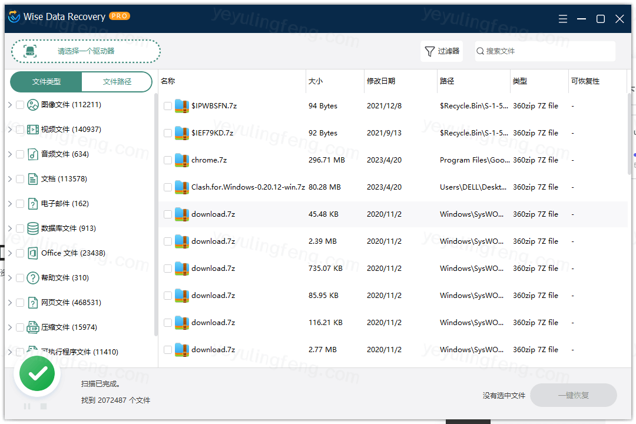This screenshot has height=424, width=636.
Task: Click the drive icon in drive selector
Action: coord(30,51)
